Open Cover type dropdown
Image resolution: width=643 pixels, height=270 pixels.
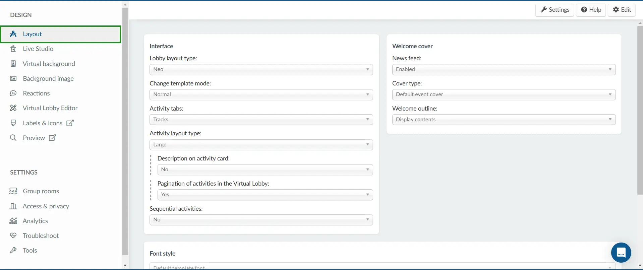504,94
